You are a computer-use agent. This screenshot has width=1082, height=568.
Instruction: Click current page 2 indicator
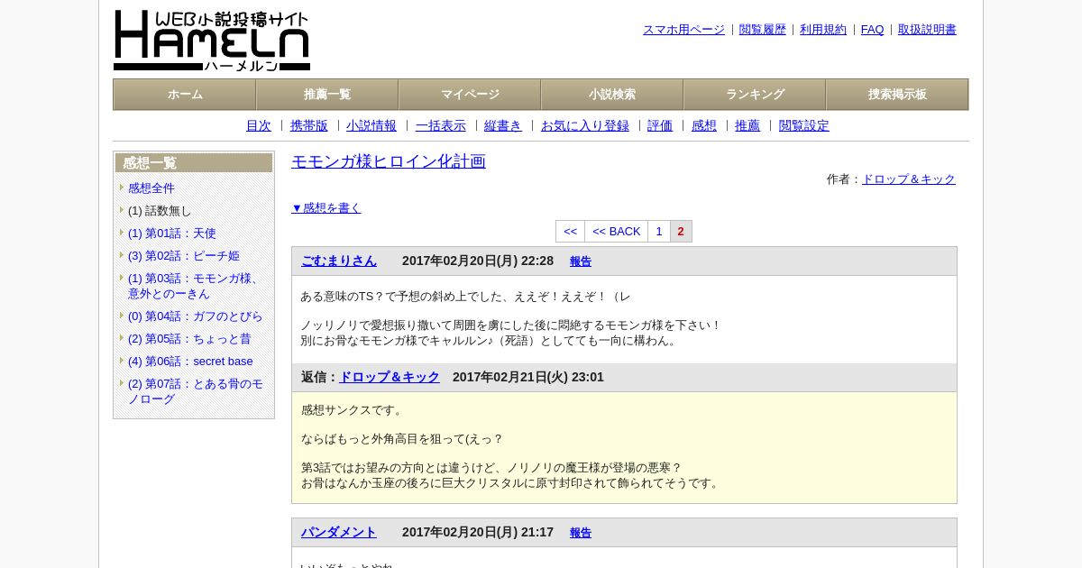tap(681, 232)
